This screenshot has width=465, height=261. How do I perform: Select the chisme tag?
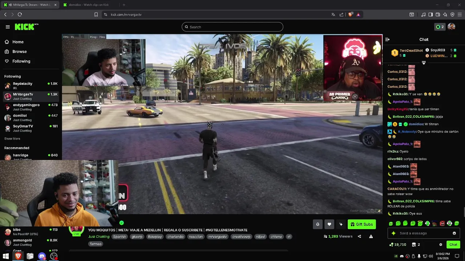click(276, 237)
